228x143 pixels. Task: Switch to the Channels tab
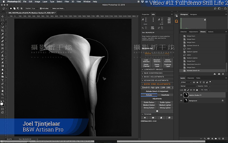[191, 78]
